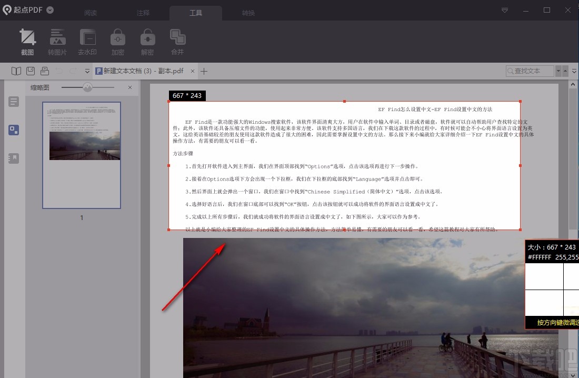Open the 起点PDF app menu dropdown
This screenshot has height=378, width=579.
(x=50, y=10)
